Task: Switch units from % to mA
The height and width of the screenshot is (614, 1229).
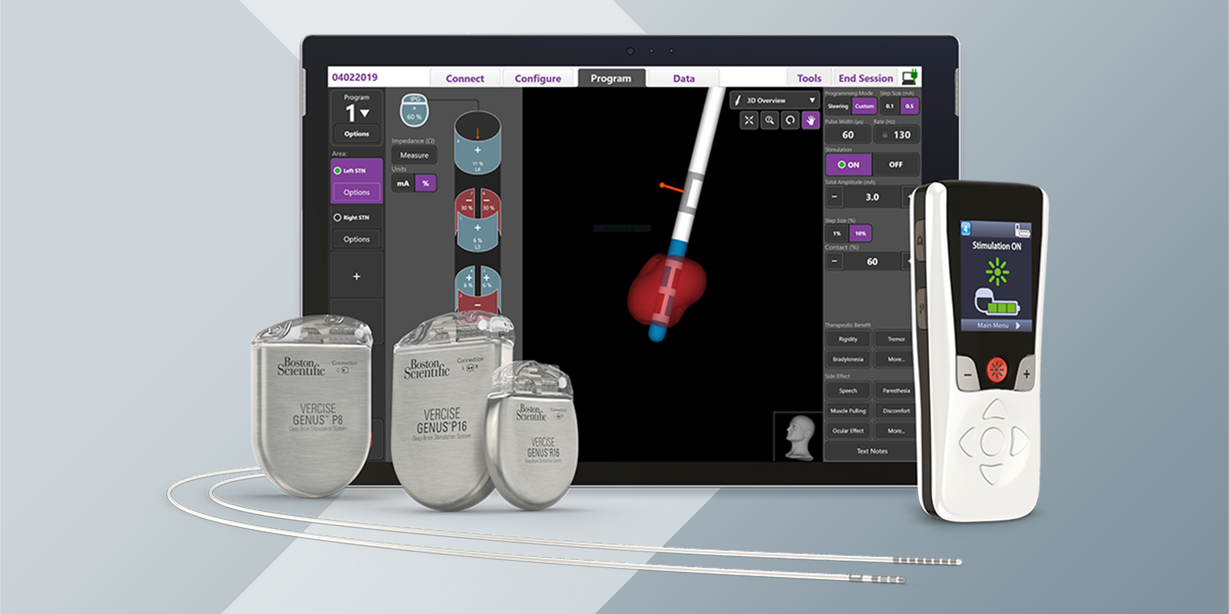Action: click(404, 183)
